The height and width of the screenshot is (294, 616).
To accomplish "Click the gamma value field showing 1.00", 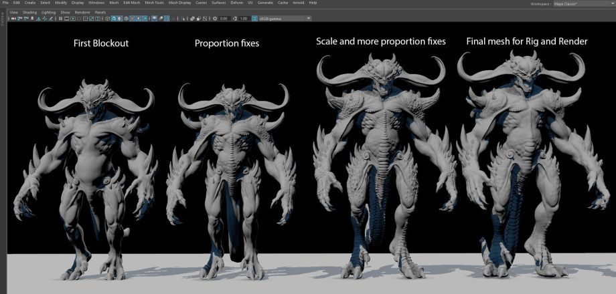I will click(243, 19).
